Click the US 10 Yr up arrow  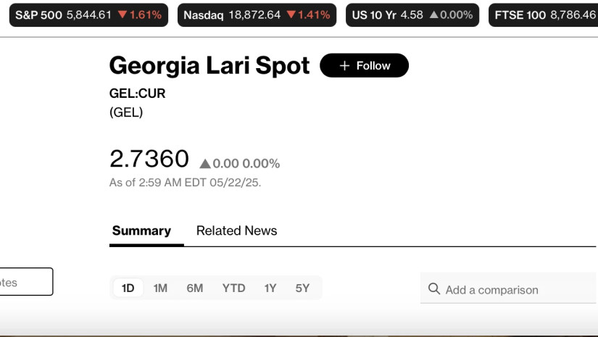pos(433,14)
